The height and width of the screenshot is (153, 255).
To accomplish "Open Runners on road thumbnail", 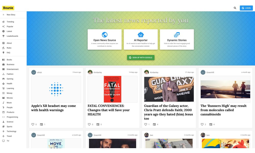I will (x=225, y=89).
